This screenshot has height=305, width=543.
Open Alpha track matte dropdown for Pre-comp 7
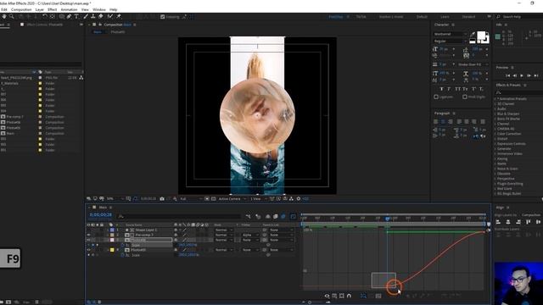click(251, 235)
